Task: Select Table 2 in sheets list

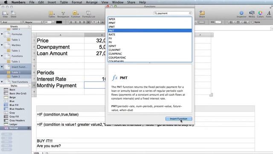Action: point(16,77)
